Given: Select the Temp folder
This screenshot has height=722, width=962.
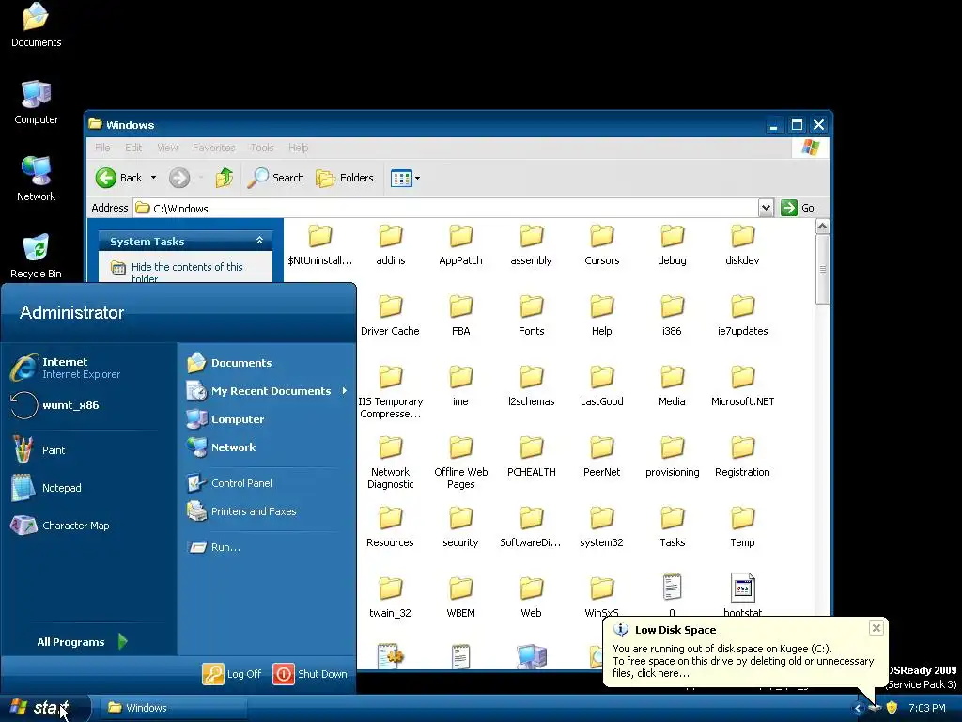Looking at the screenshot, I should click(x=742, y=526).
